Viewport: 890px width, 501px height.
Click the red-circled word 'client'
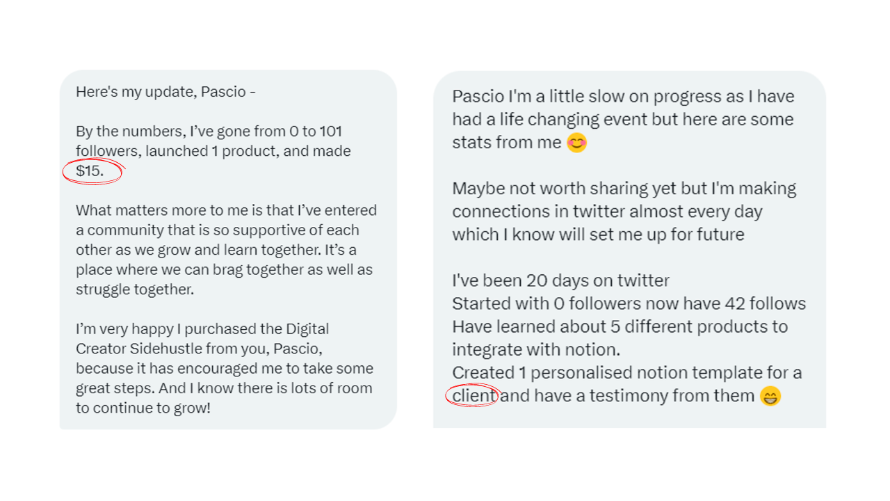(x=474, y=396)
